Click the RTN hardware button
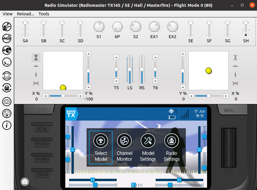257x190 pixels. (x=42, y=128)
